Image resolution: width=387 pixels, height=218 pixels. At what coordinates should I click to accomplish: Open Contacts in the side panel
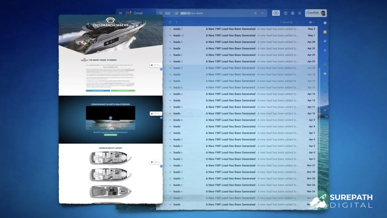coord(325,50)
